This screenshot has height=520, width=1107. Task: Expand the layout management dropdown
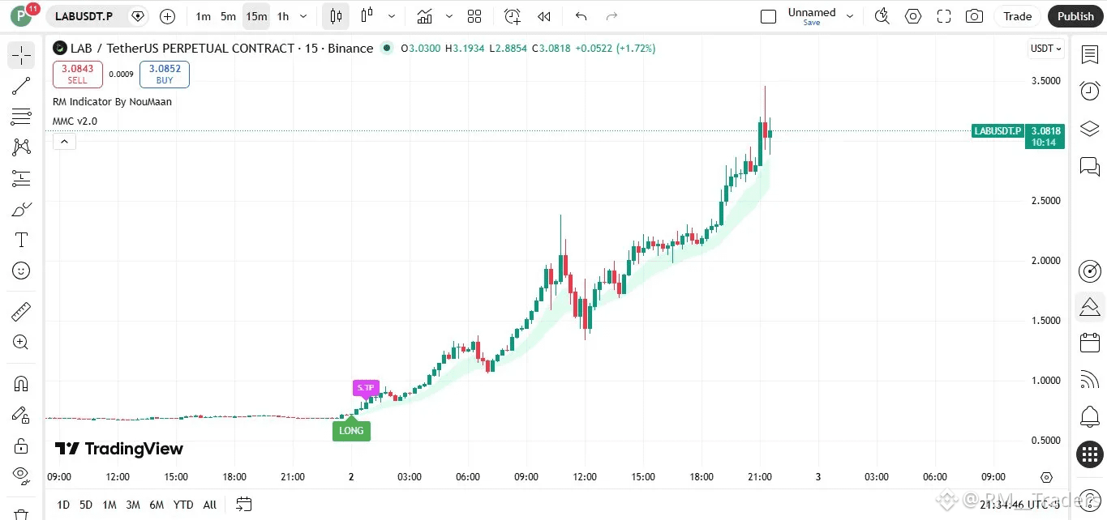(850, 16)
